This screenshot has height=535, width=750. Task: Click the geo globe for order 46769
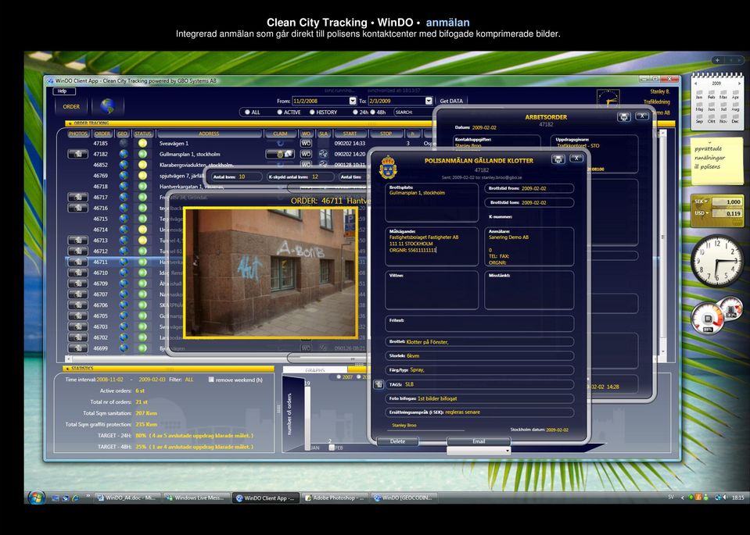(x=124, y=175)
